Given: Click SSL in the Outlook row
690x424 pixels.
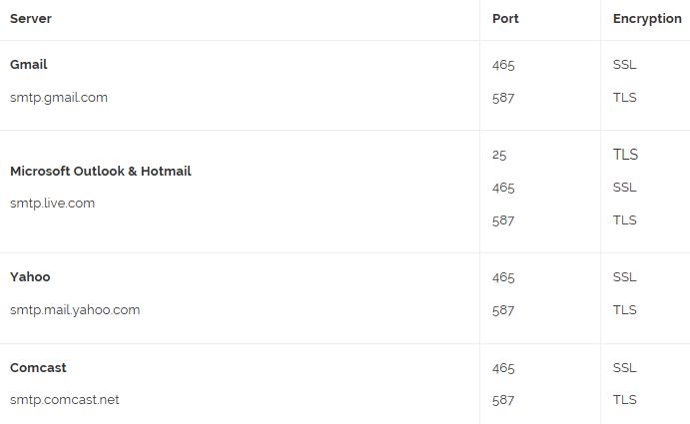Looking at the screenshot, I should [x=624, y=188].
